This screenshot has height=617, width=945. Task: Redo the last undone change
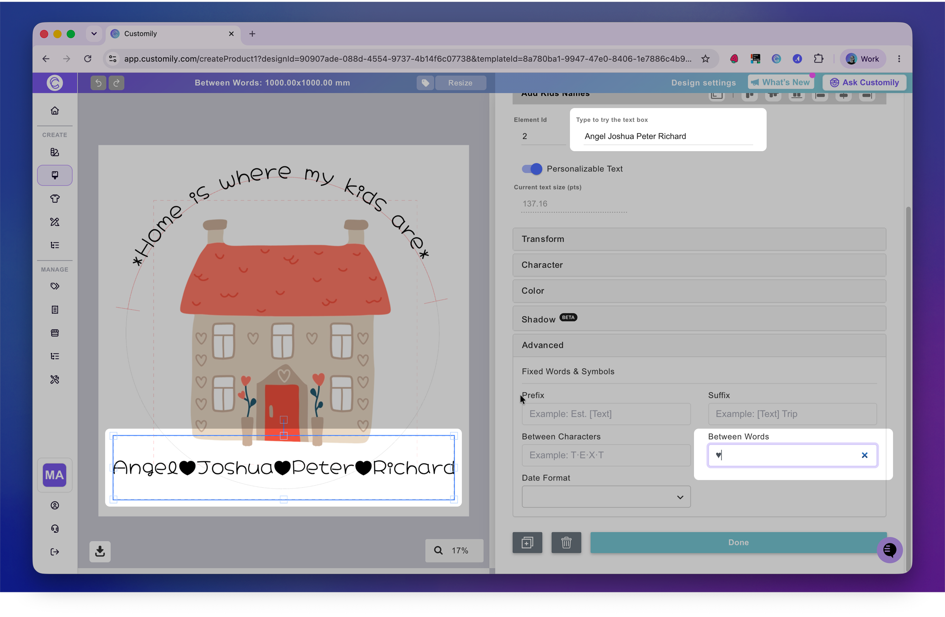116,83
